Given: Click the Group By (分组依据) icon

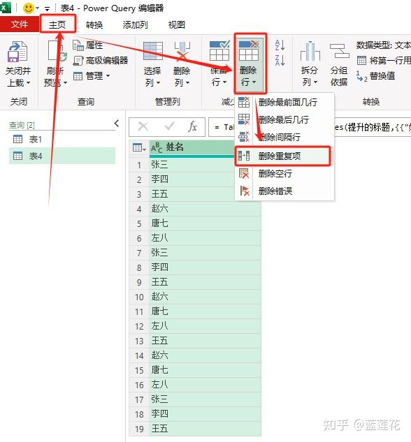Looking at the screenshot, I should pos(339,51).
